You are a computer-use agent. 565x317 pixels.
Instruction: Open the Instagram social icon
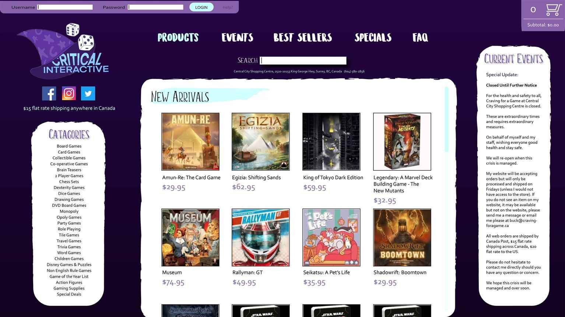69,93
